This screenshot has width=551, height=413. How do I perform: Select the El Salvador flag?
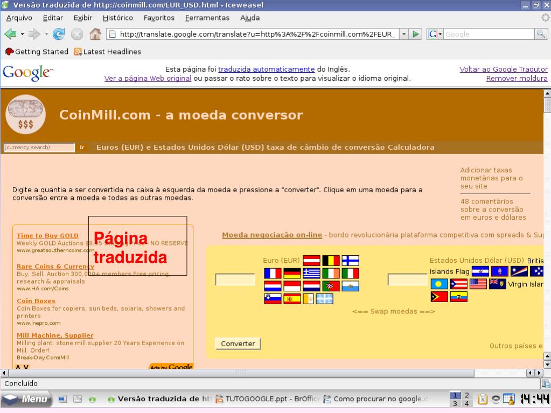click(480, 271)
